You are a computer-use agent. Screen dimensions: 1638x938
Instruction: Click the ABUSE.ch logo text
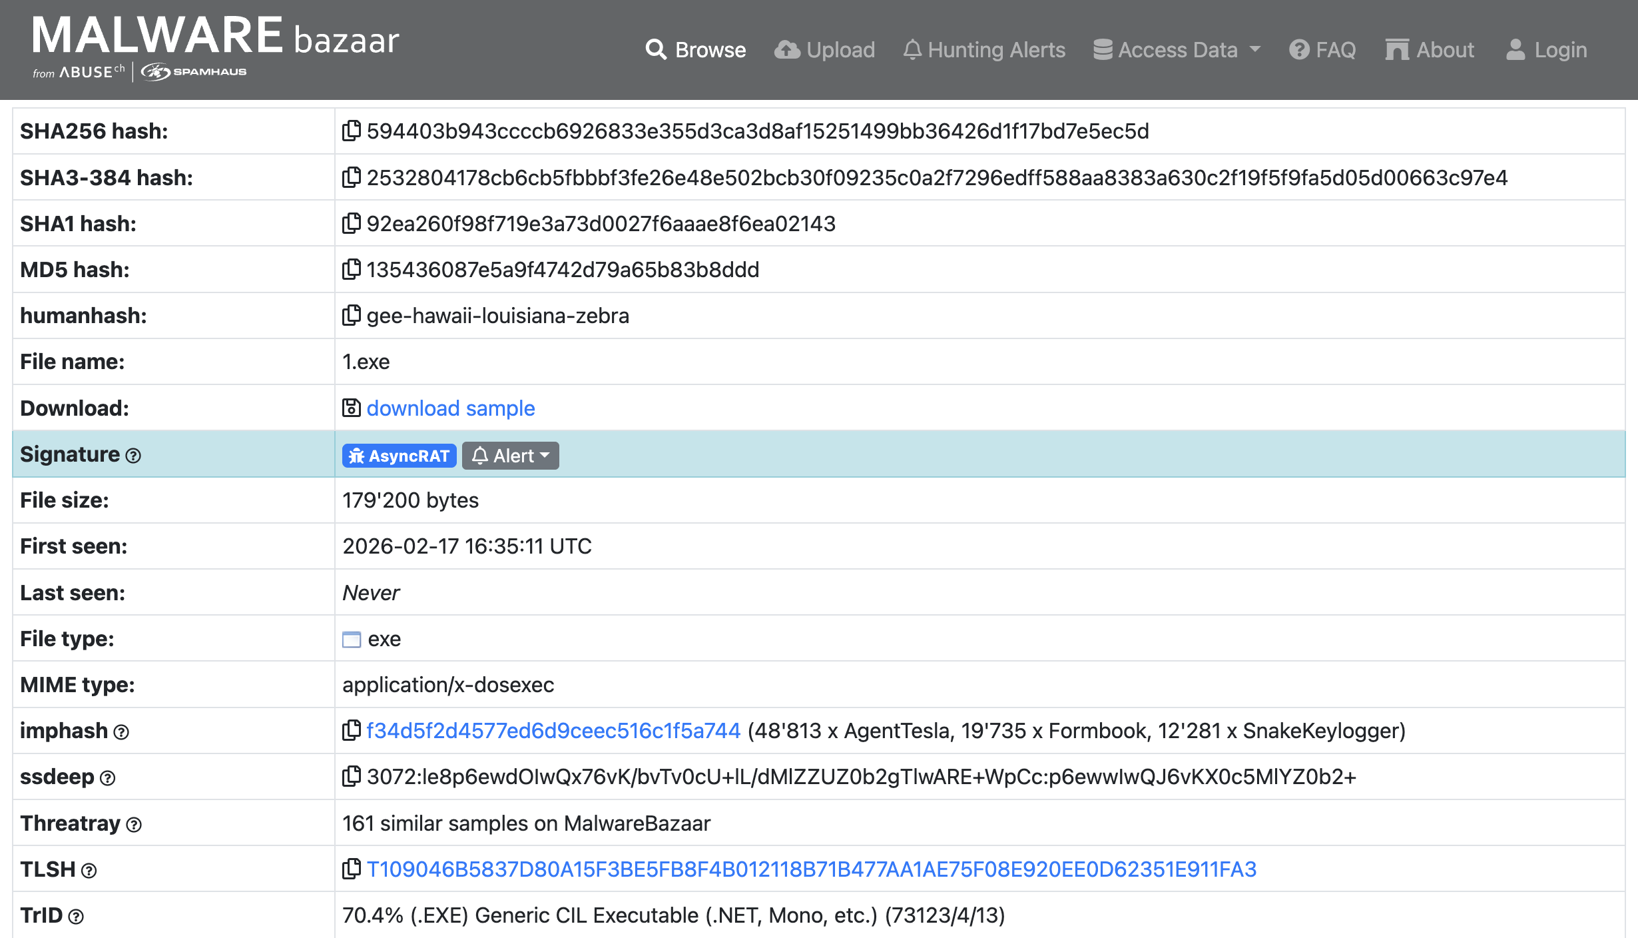coord(92,71)
